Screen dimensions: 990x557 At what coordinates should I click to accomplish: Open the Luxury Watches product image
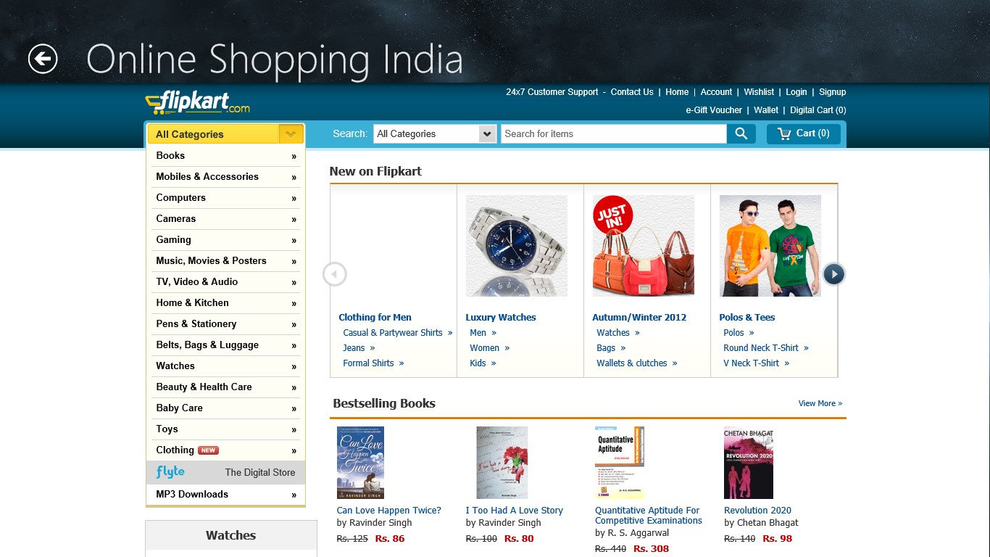coord(517,246)
